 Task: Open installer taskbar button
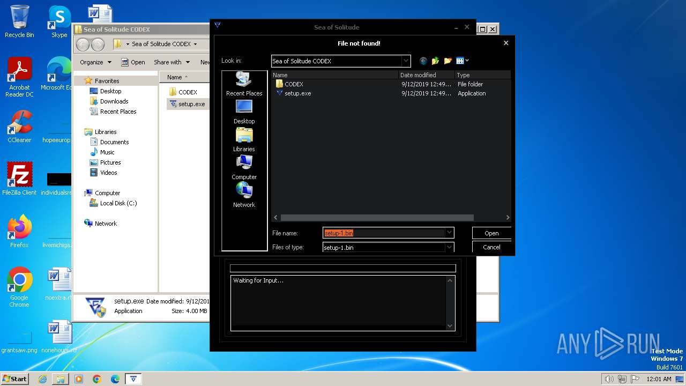(133, 379)
